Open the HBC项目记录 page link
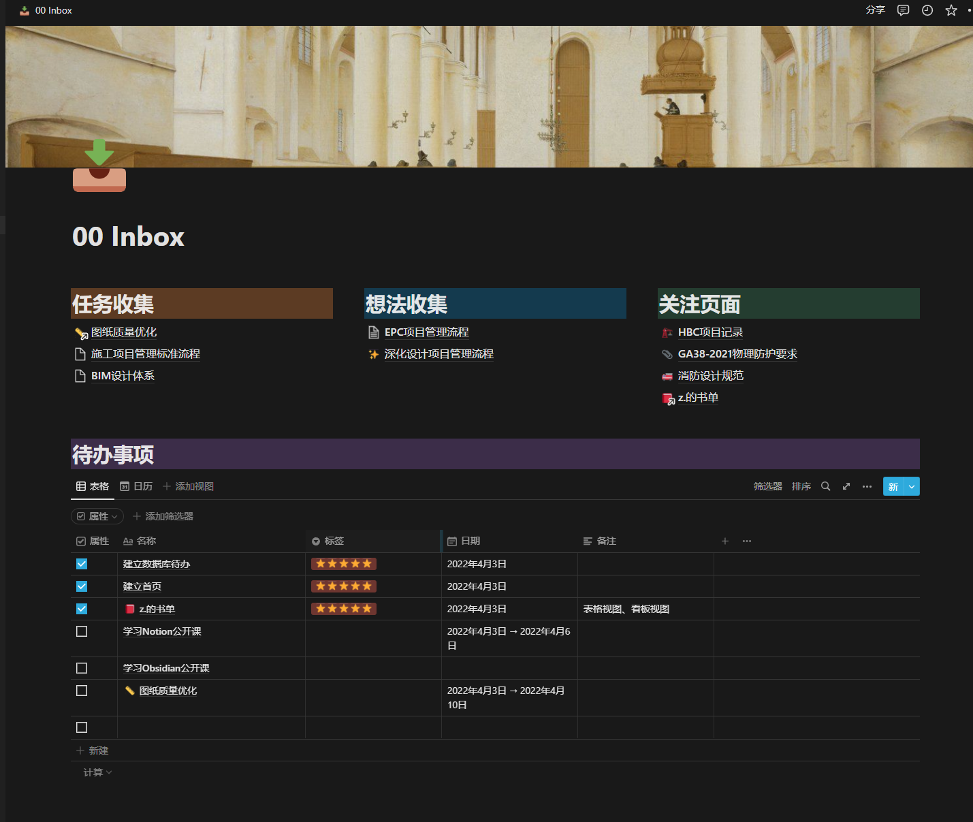The image size is (973, 822). pos(710,332)
